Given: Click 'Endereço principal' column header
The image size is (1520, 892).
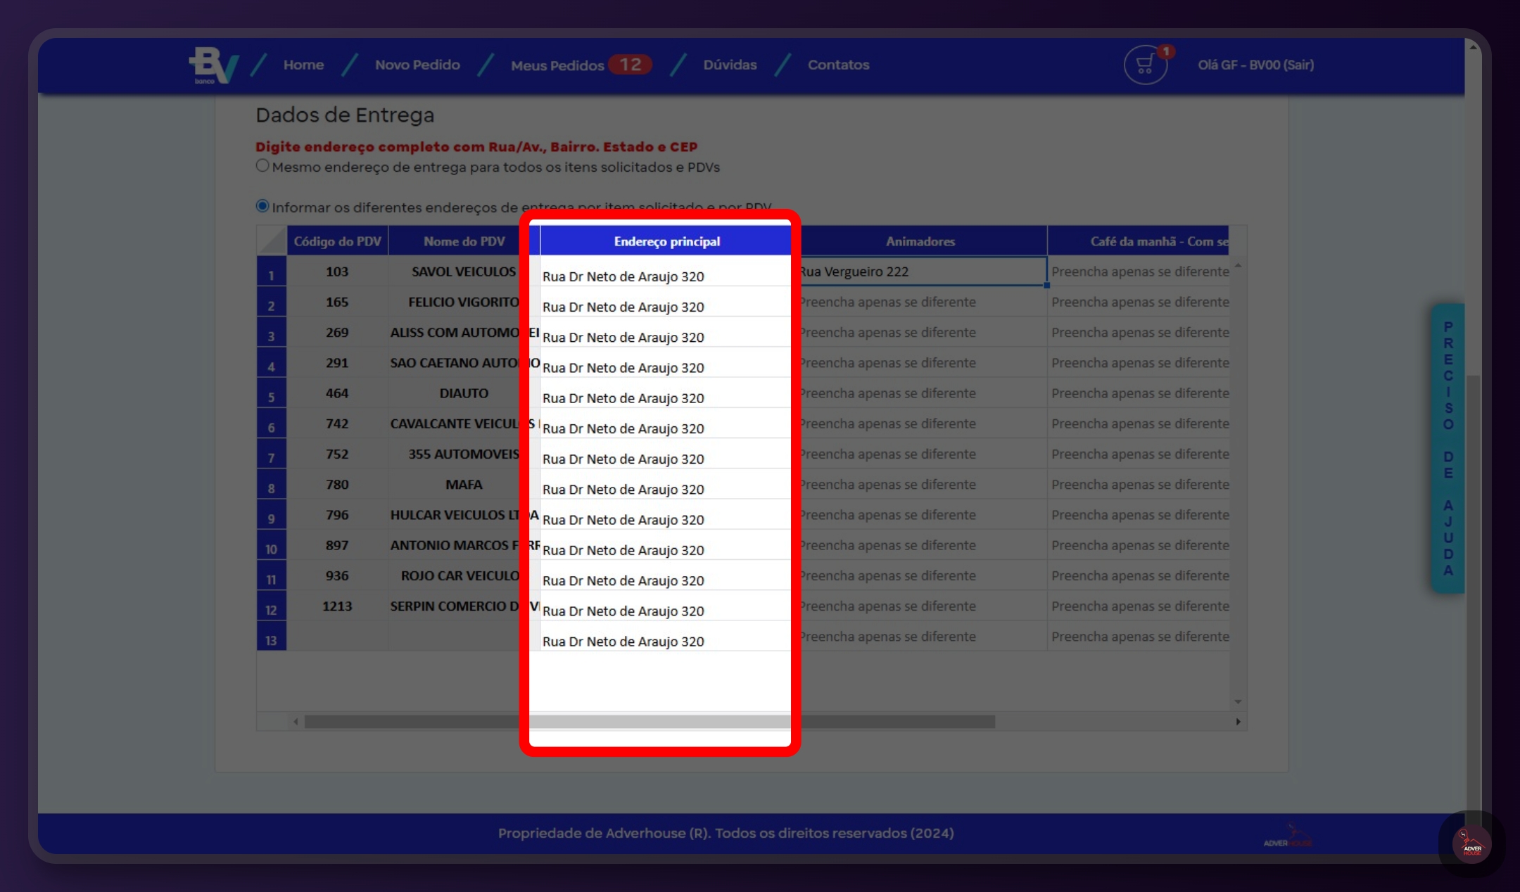Looking at the screenshot, I should 666,241.
